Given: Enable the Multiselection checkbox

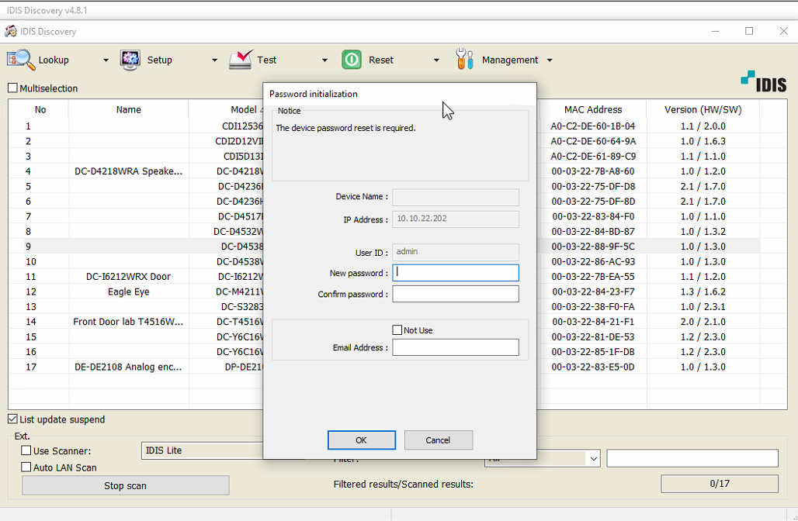Looking at the screenshot, I should [12, 88].
